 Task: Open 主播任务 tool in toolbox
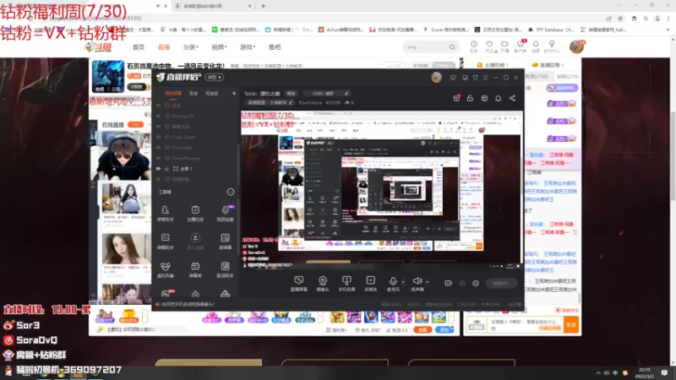195,214
